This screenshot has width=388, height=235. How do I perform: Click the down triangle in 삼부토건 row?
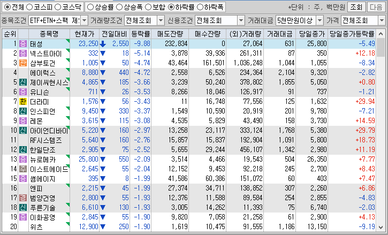[103, 63]
